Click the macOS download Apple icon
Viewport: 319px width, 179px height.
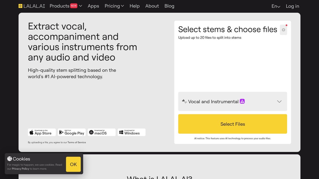(91, 132)
